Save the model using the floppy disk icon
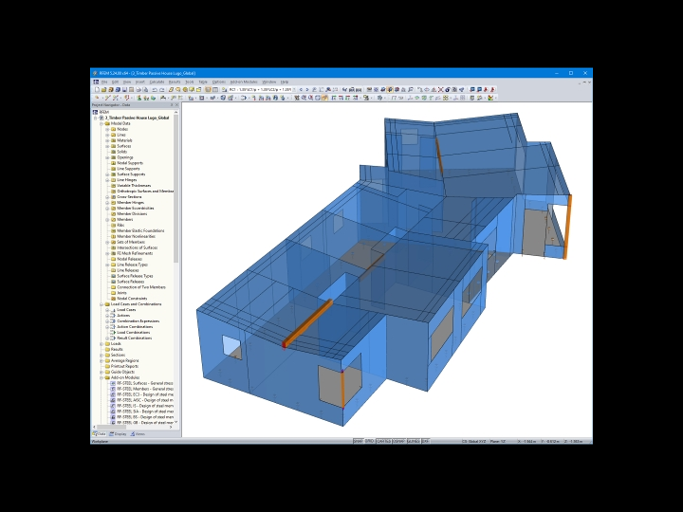The height and width of the screenshot is (512, 683). click(124, 90)
